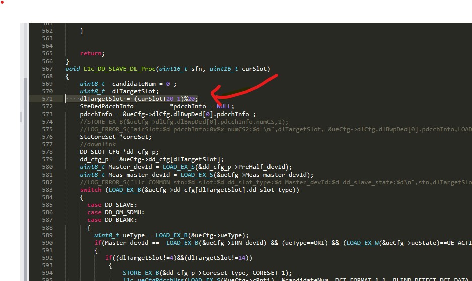Click line number 567 in the gutter
Viewport: 472px width, 281px height.
tap(47, 69)
